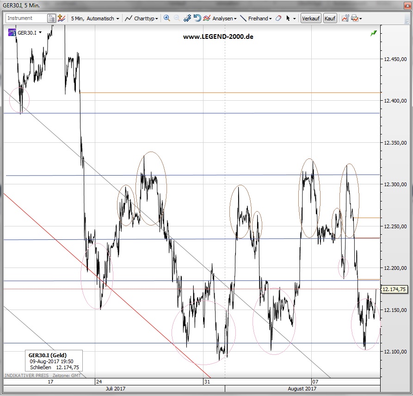The image size is (413, 396).
Task: Open the Analysen dropdown menu
Action: coord(224,18)
